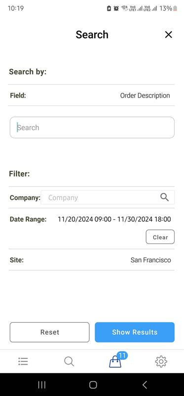Viewport: 184px width, 396px height.
Task: Open the list view tab icon
Action: pos(23,361)
